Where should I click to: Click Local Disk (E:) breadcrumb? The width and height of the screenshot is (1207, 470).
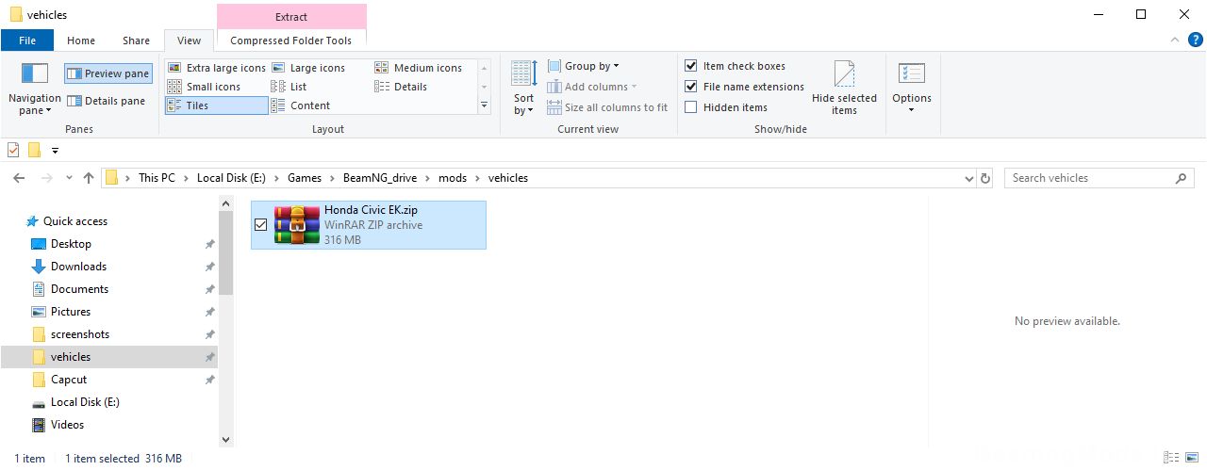click(x=231, y=178)
